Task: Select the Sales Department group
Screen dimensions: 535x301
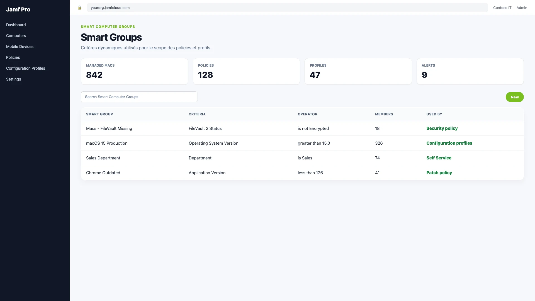Action: 103,158
